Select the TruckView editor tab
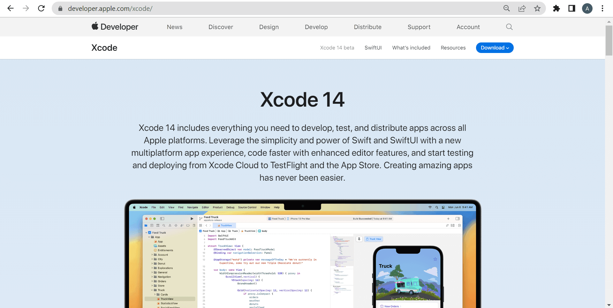Screen dimensions: 613x308 click(225, 225)
